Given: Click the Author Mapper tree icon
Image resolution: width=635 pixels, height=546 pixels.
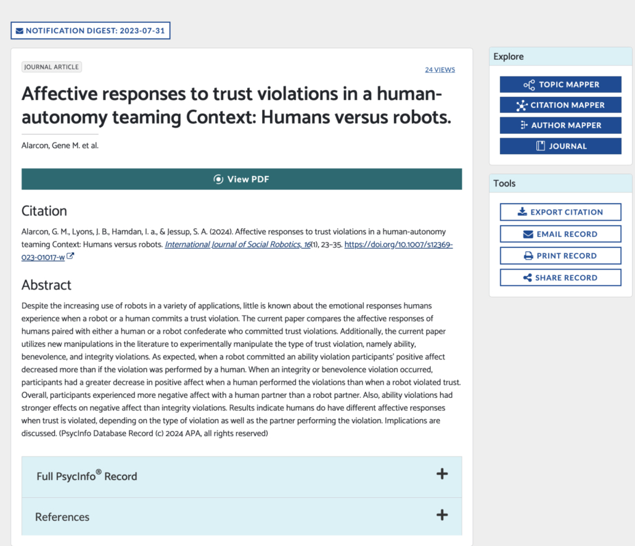Looking at the screenshot, I should (524, 125).
